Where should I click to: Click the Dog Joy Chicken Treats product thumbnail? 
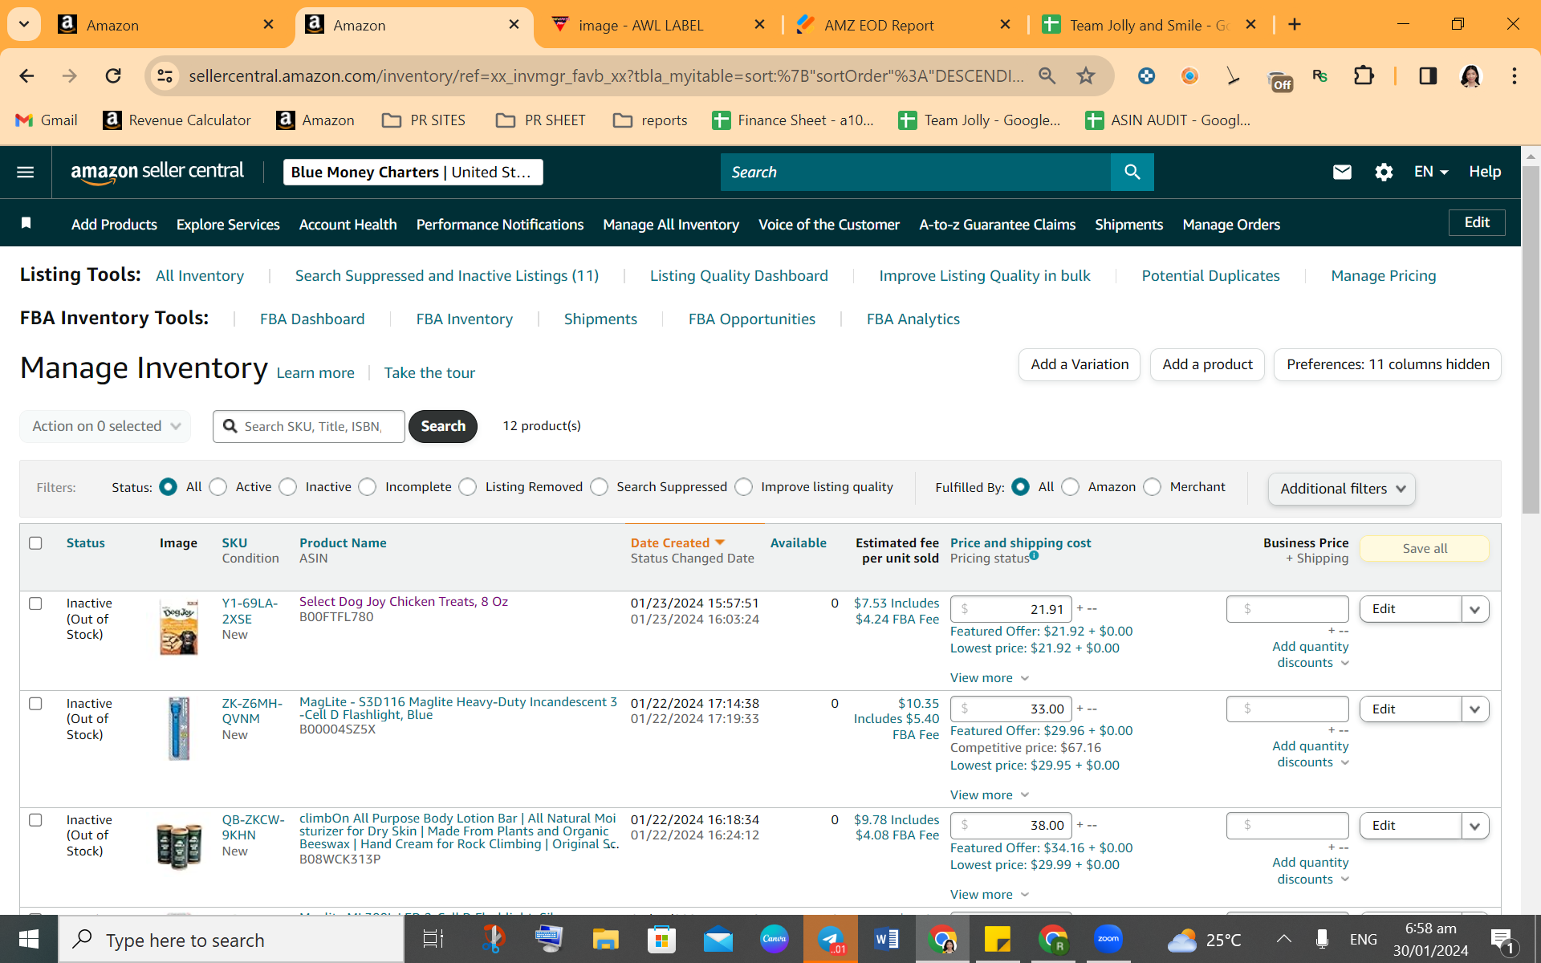pyautogui.click(x=178, y=627)
